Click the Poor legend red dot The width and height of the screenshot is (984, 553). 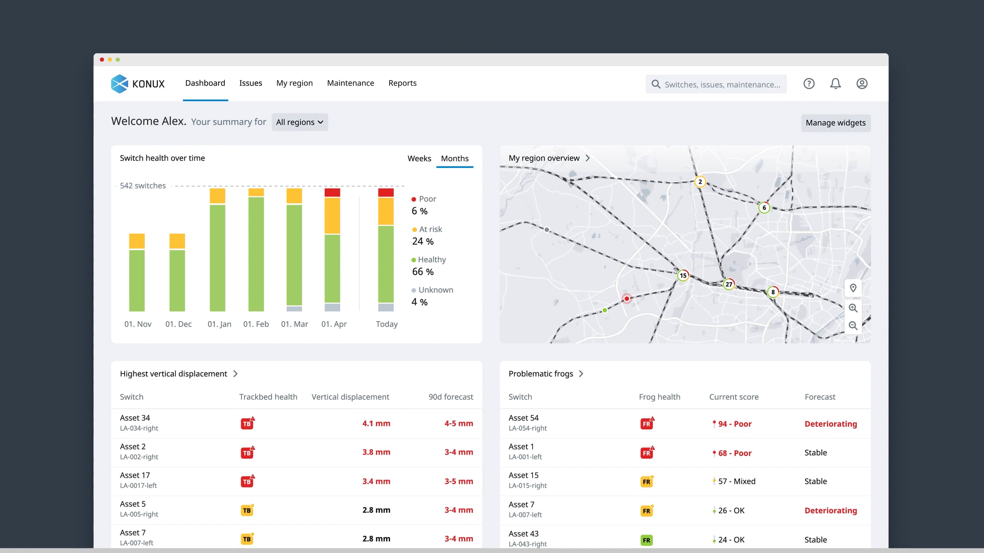pos(414,199)
